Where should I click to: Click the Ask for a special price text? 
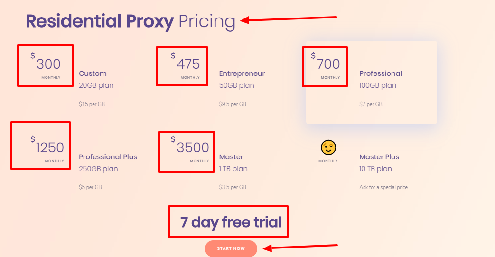(x=383, y=187)
